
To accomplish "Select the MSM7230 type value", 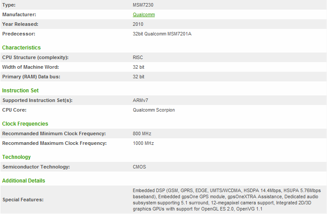I will point(143,5).
